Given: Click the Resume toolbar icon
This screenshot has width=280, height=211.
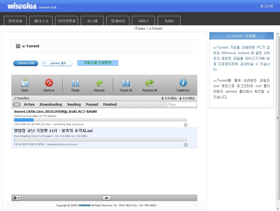Looking at the screenshot, I should tap(99, 83).
